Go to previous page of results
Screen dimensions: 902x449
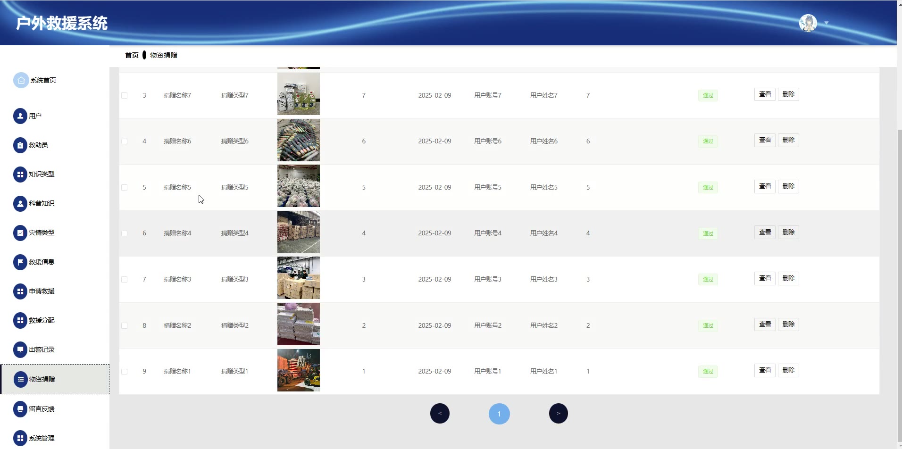[440, 414]
